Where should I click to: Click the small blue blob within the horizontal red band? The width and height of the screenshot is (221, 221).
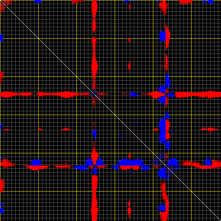tap(133, 94)
